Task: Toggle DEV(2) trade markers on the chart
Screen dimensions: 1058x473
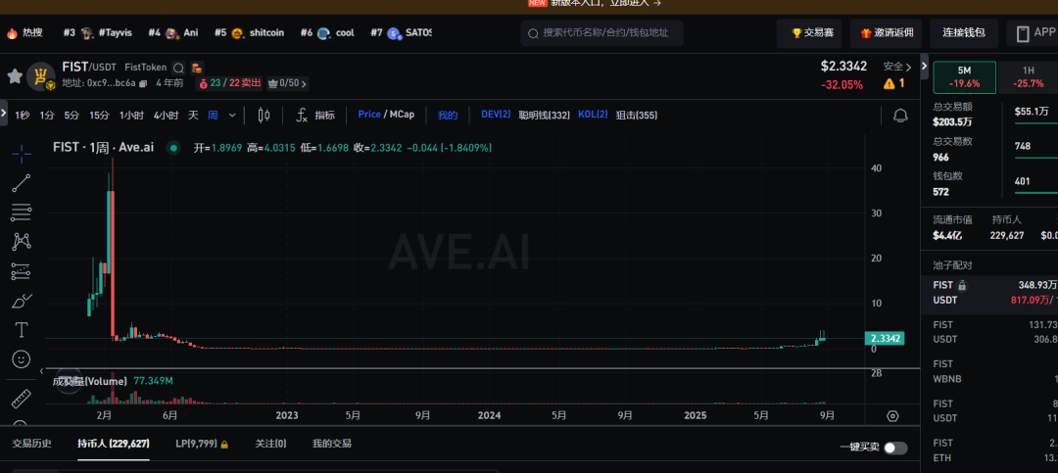Action: tap(496, 115)
